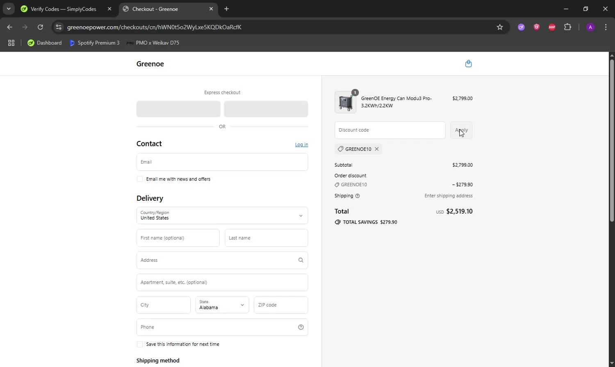Open the Spotify Premium 3 bookmark
Viewport: 615px width, 367px height.
coord(95,43)
